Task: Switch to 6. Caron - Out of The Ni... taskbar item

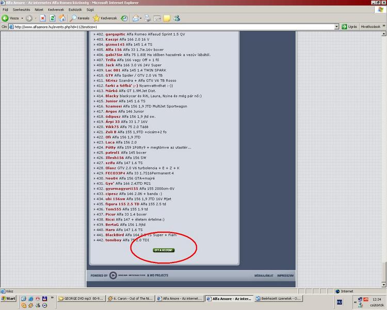Action: click(x=131, y=299)
